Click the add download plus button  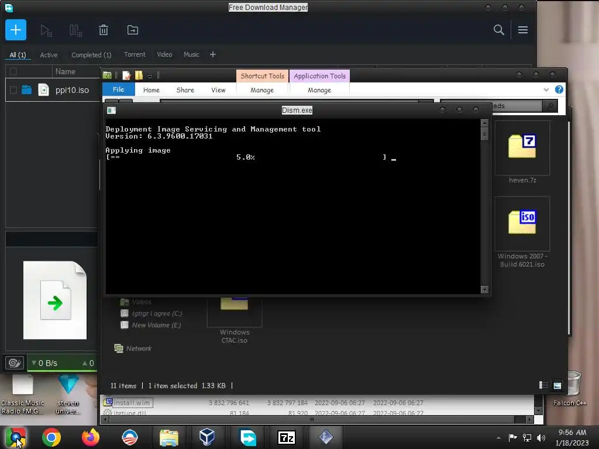click(16, 30)
